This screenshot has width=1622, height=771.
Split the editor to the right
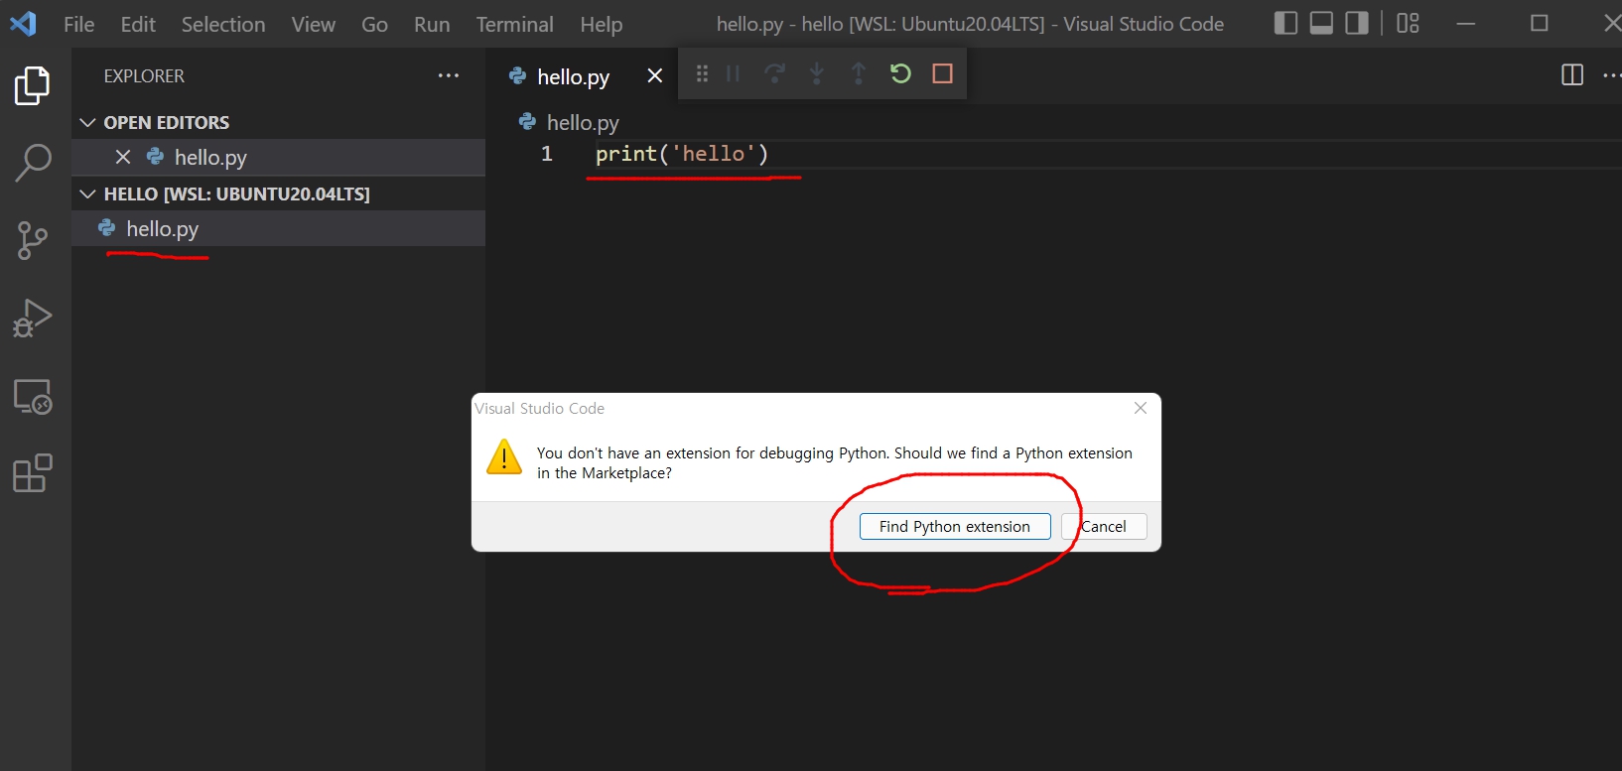(x=1572, y=75)
